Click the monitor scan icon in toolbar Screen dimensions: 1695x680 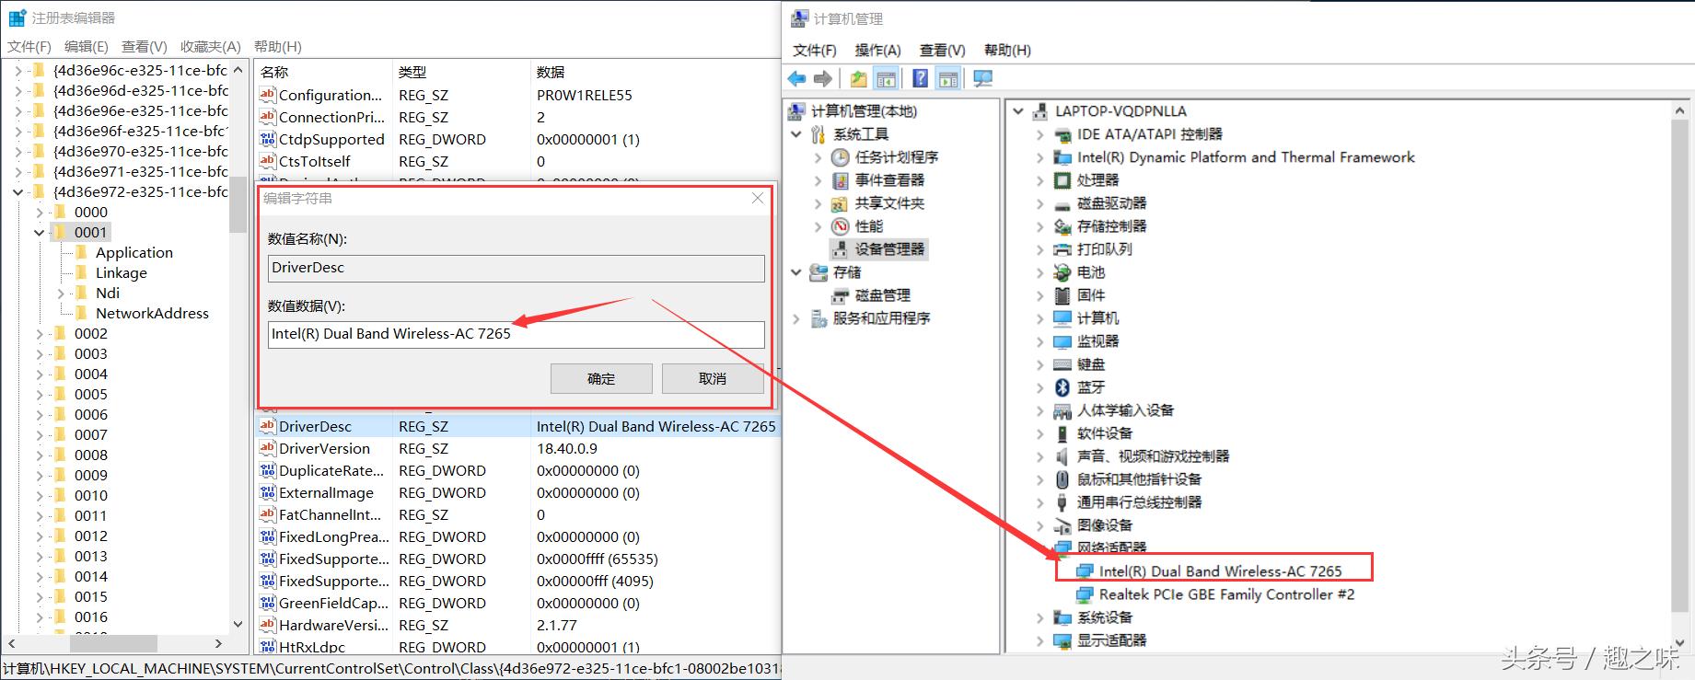point(983,79)
